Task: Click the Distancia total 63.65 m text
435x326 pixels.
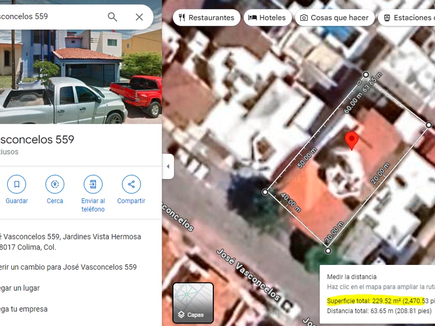Action: click(379, 311)
